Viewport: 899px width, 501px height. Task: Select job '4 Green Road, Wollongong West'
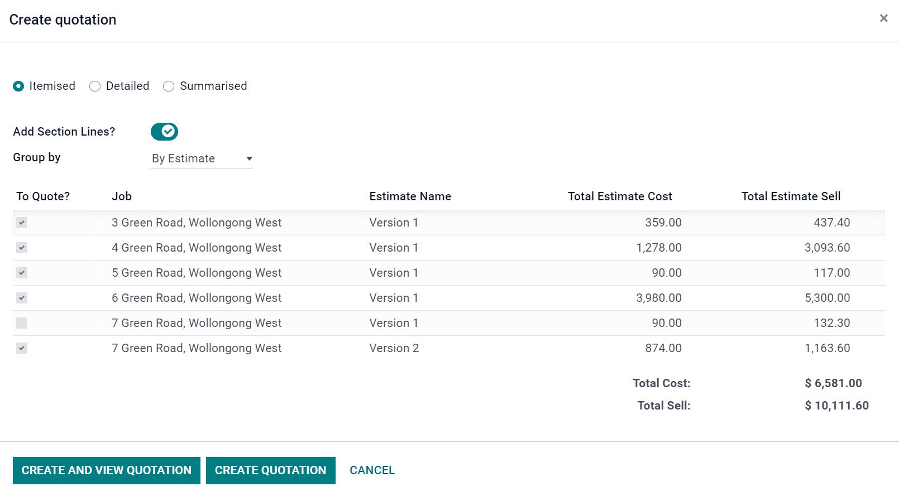tap(197, 248)
